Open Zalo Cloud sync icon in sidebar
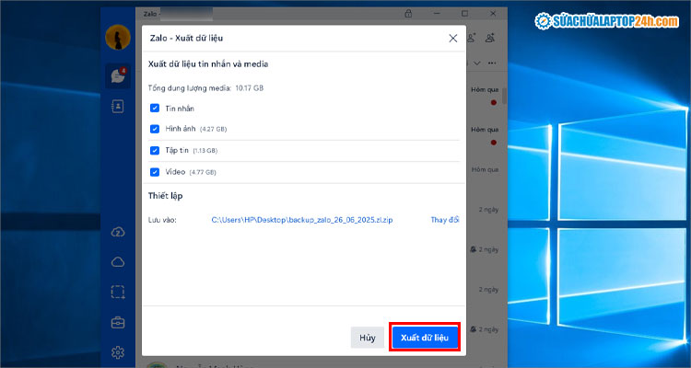 (117, 232)
